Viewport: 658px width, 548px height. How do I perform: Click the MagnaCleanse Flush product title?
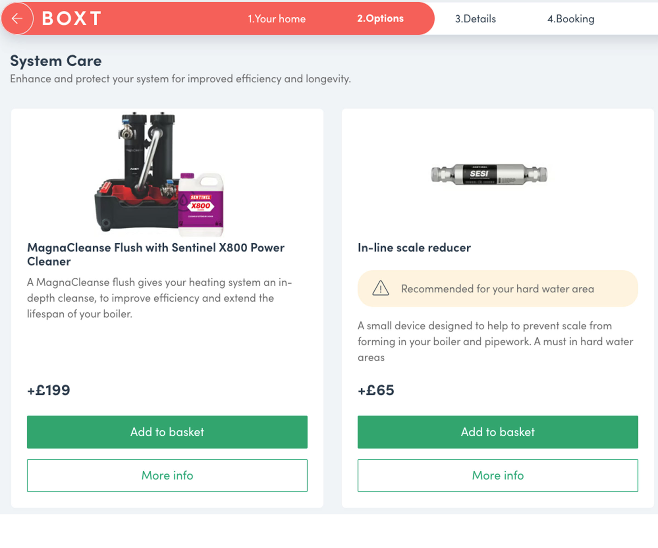[x=156, y=254]
